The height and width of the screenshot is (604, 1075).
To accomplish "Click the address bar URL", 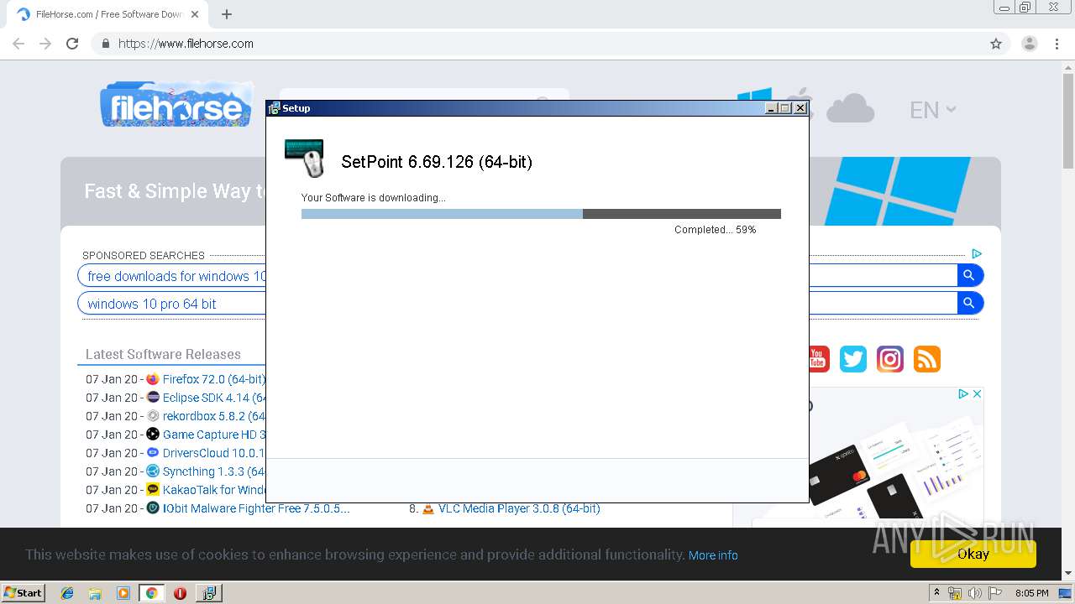I will (x=186, y=44).
